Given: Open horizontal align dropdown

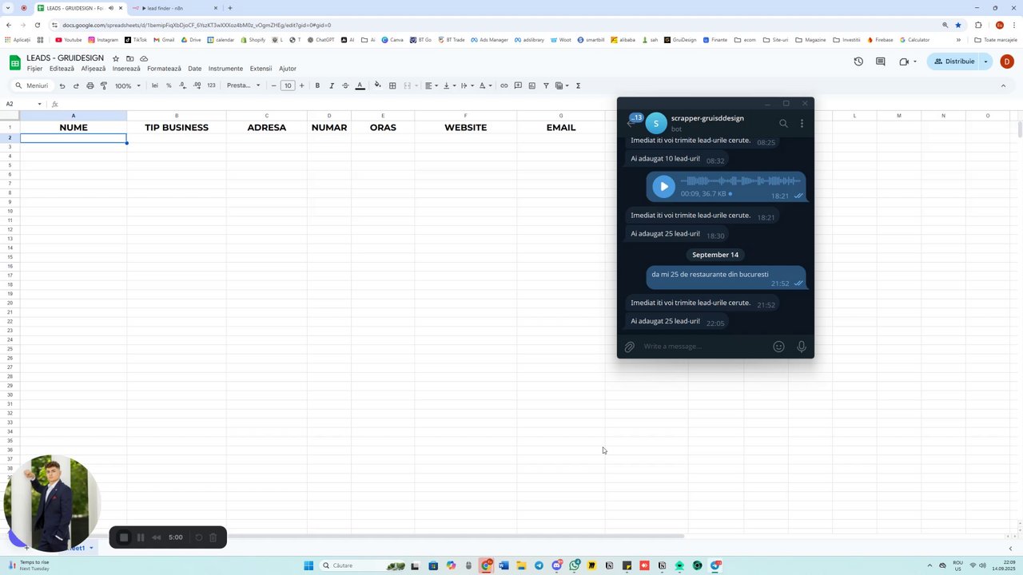Looking at the screenshot, I should (431, 85).
